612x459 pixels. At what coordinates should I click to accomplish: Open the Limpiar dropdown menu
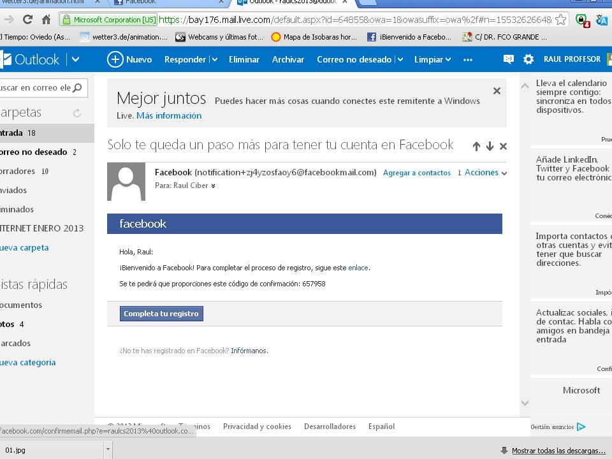coord(432,59)
